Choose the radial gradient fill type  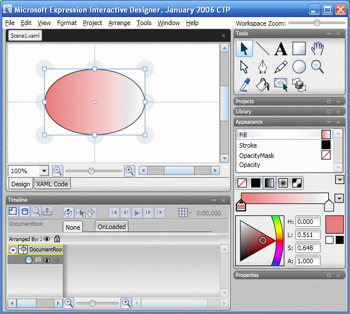[x=283, y=183]
